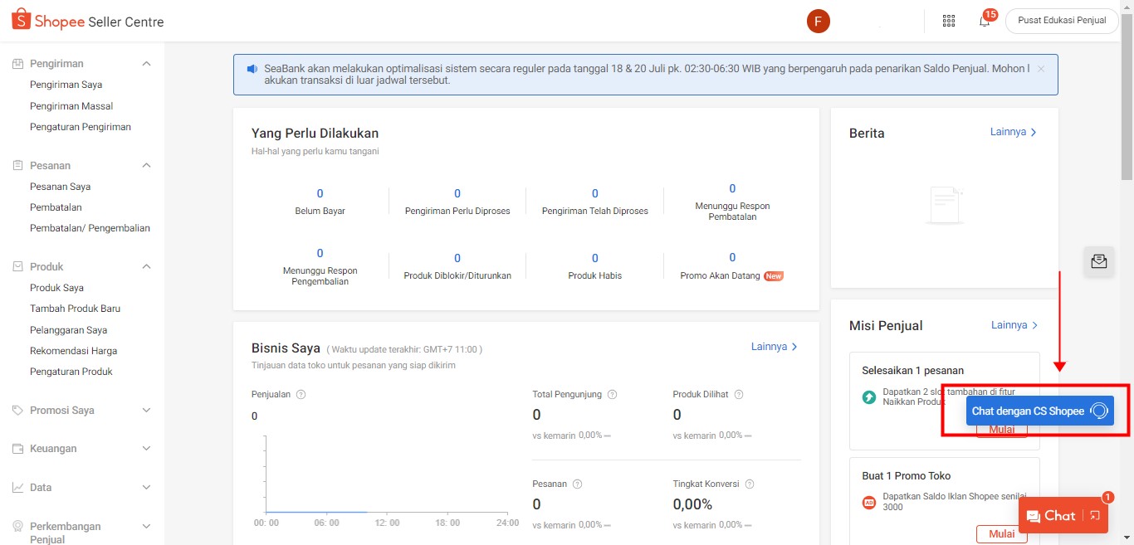
Task: Go to Pembatalan page
Action: click(56, 207)
